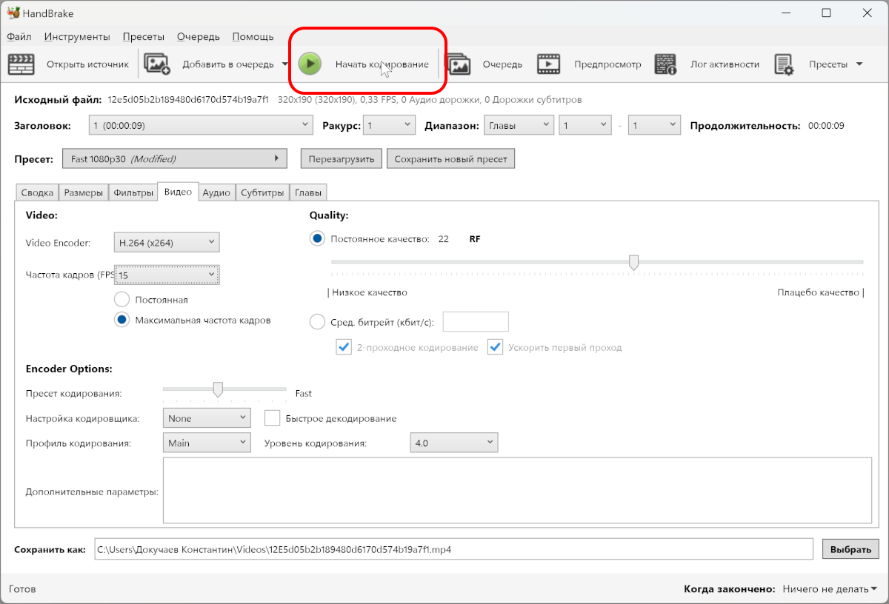Click the Сохранить как path field
This screenshot has width=889, height=604.
coord(454,549)
